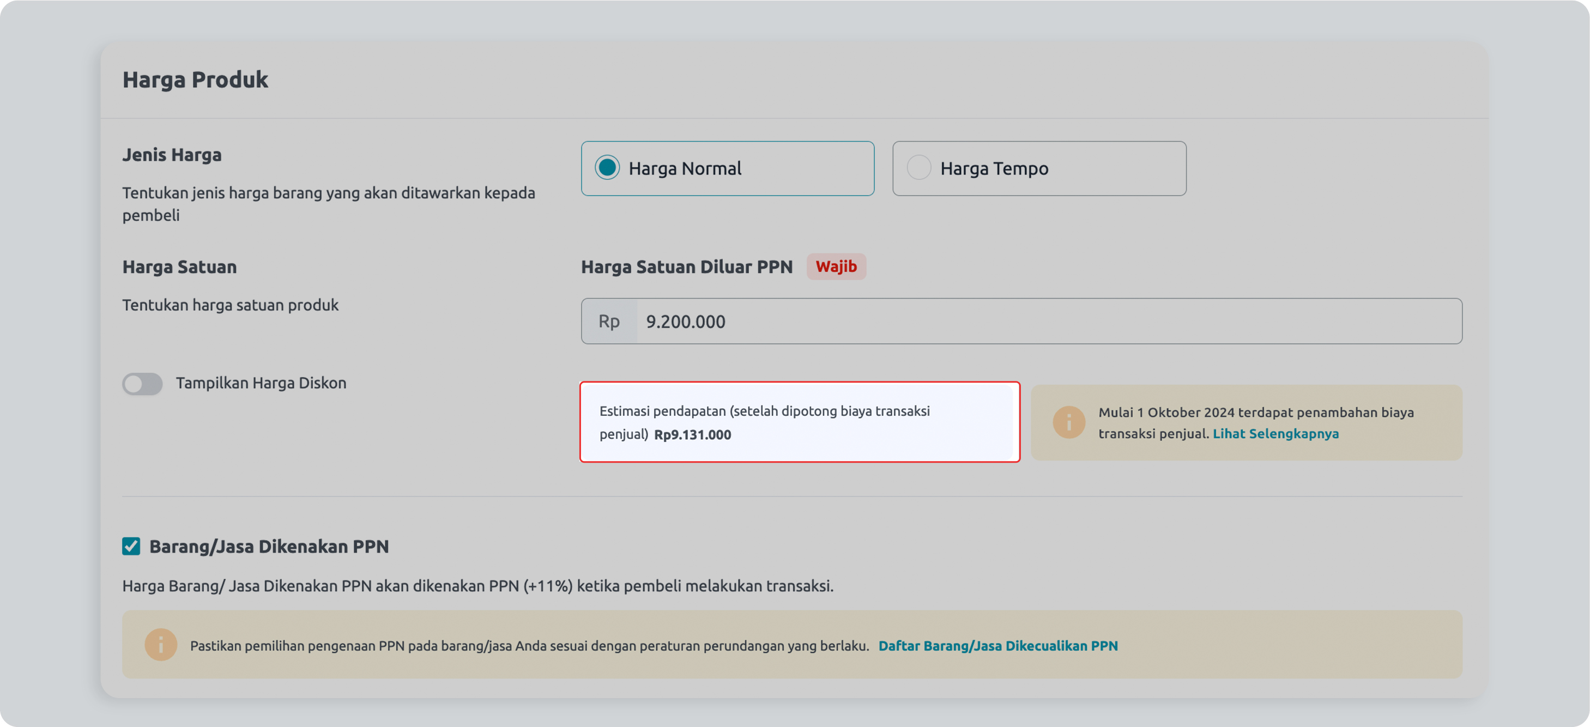Click the Mulai 1 Oktober 2024 notice text
Viewport: 1590px width, 727px height.
(1255, 423)
